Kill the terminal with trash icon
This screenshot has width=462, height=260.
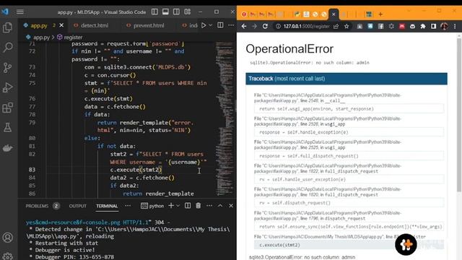[x=199, y=206]
